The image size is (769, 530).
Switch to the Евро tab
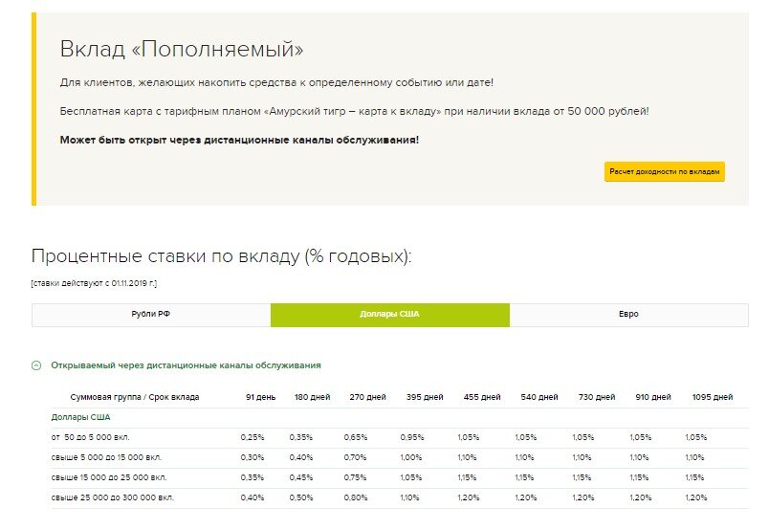point(628,315)
